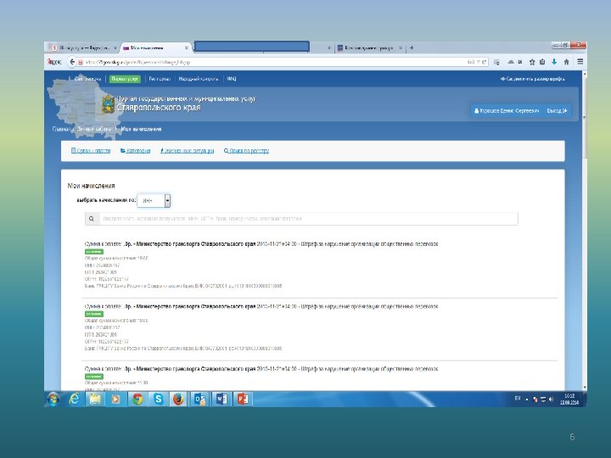Click the magnifier icon of the search field
The height and width of the screenshot is (458, 611).
click(x=92, y=219)
